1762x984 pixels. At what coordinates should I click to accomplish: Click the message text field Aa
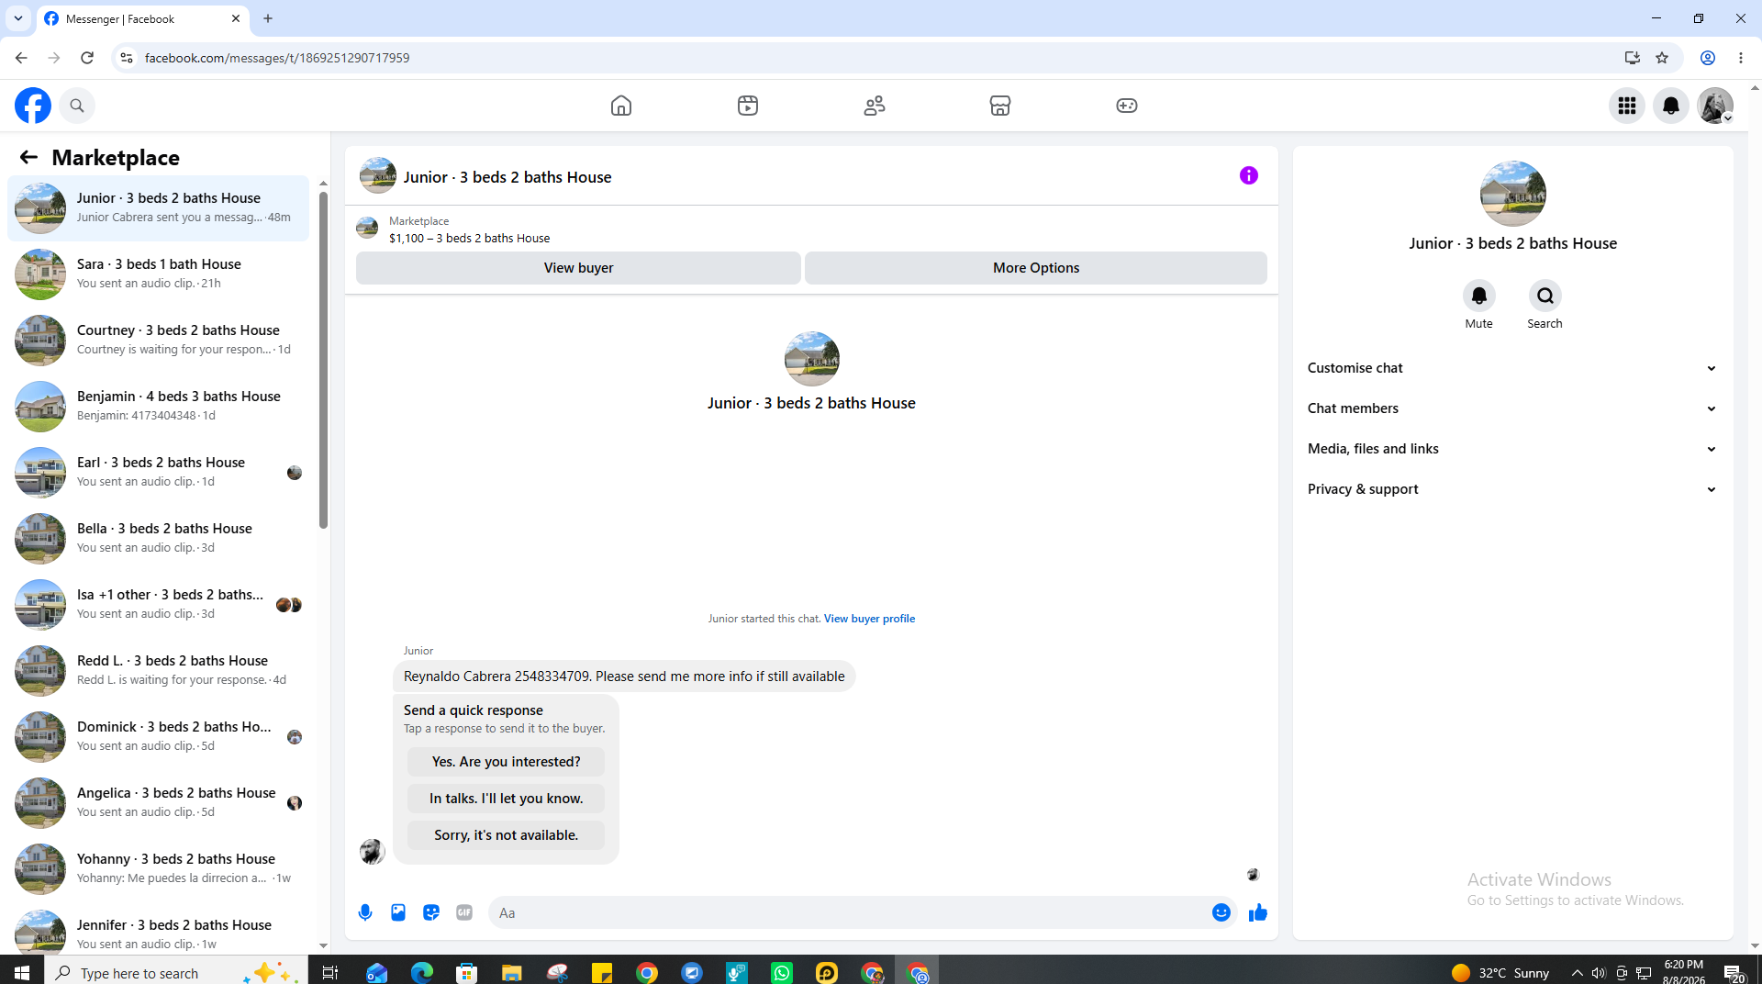pyautogui.click(x=849, y=912)
